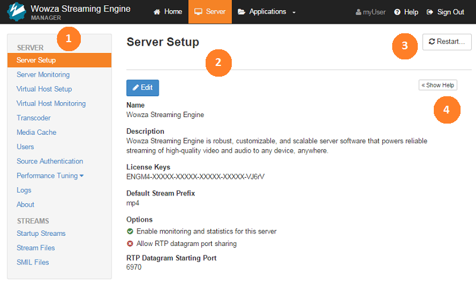Open SMIL Files
Viewport: 476px width, 284px height.
pyautogui.click(x=33, y=262)
